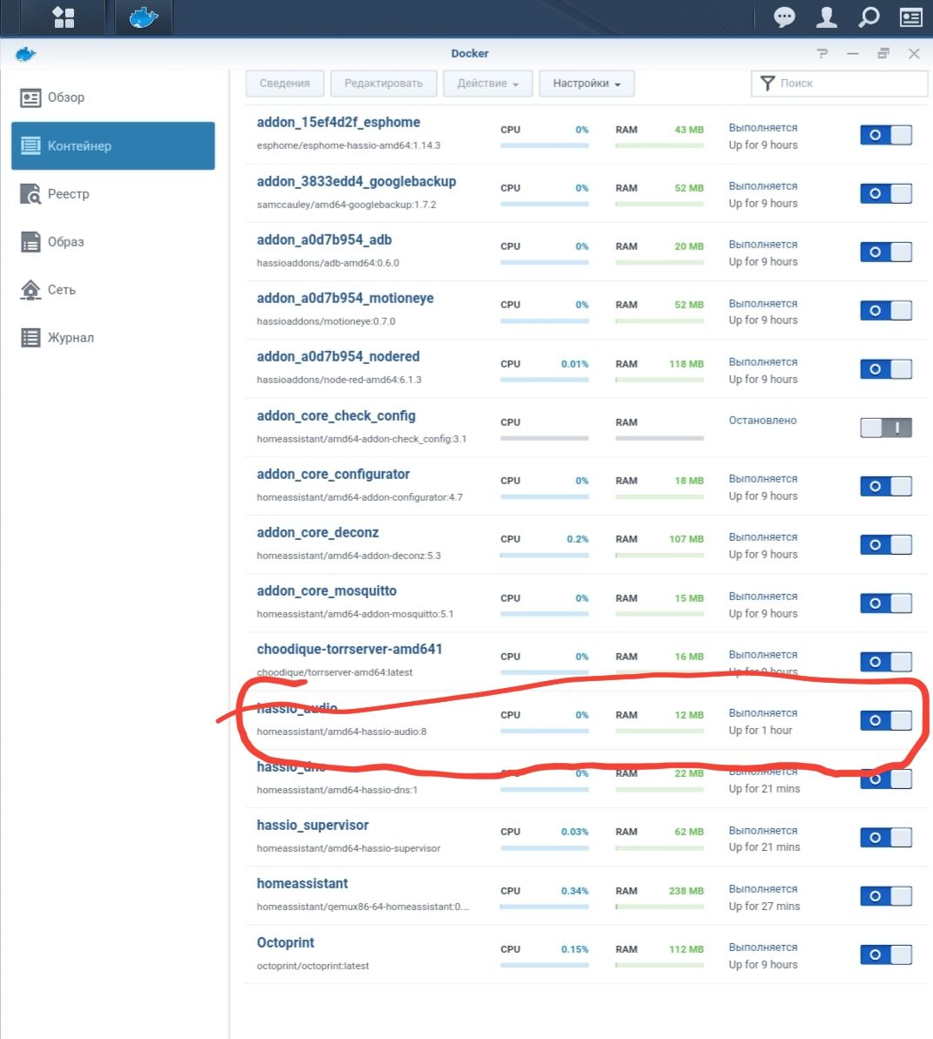
Task: Select the Контейнер section
Action: 113,145
